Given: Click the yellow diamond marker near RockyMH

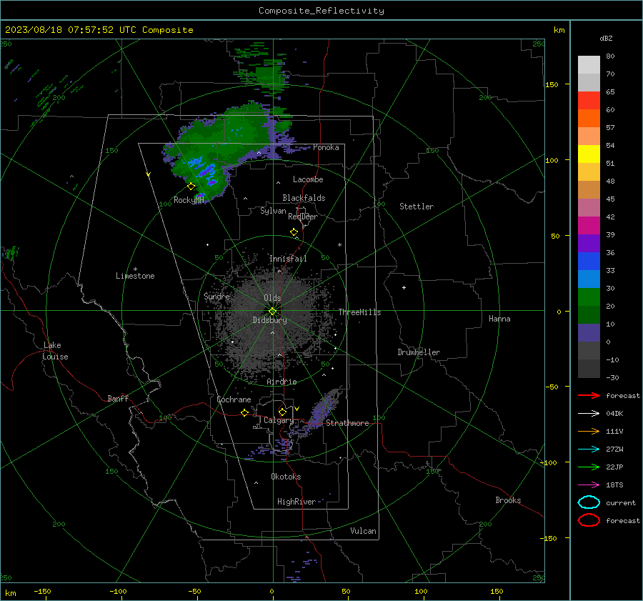Looking at the screenshot, I should click(191, 187).
